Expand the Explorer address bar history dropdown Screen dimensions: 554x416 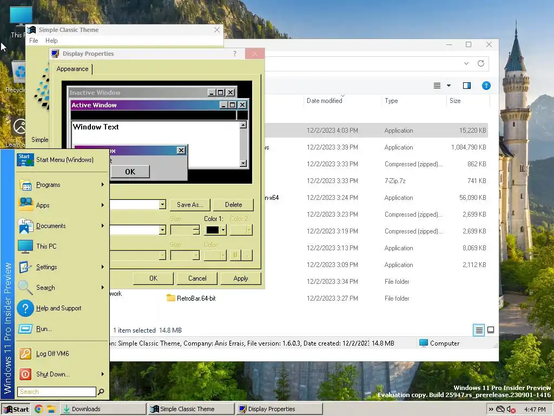coord(466,63)
